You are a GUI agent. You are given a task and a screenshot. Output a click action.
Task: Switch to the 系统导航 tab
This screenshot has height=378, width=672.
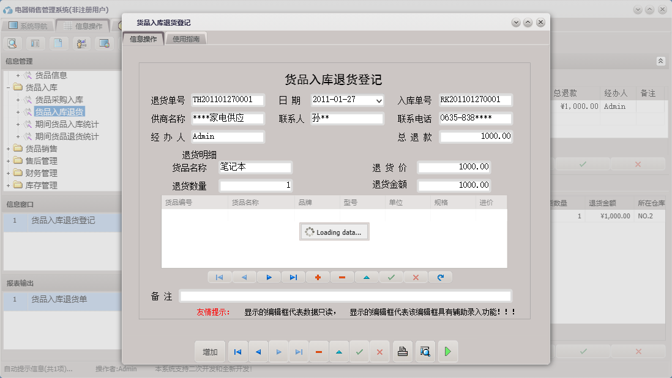tap(34, 25)
